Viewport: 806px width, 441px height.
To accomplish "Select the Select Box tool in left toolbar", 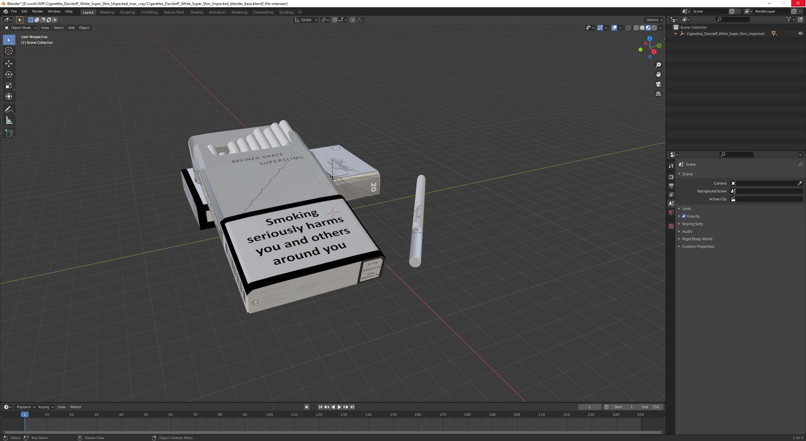I will click(x=9, y=40).
